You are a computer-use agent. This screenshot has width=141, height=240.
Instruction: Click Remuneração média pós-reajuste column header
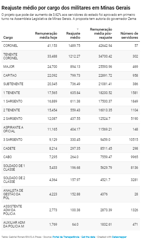tap(101, 34)
